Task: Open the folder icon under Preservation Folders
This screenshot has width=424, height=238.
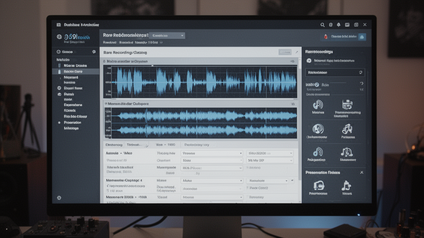Action: [x=318, y=186]
